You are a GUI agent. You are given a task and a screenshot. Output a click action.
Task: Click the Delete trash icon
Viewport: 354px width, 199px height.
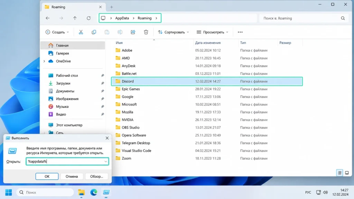[146, 32]
